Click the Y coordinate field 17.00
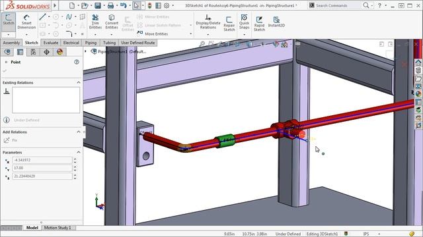Screen dimensions: 423x237 coord(42,168)
